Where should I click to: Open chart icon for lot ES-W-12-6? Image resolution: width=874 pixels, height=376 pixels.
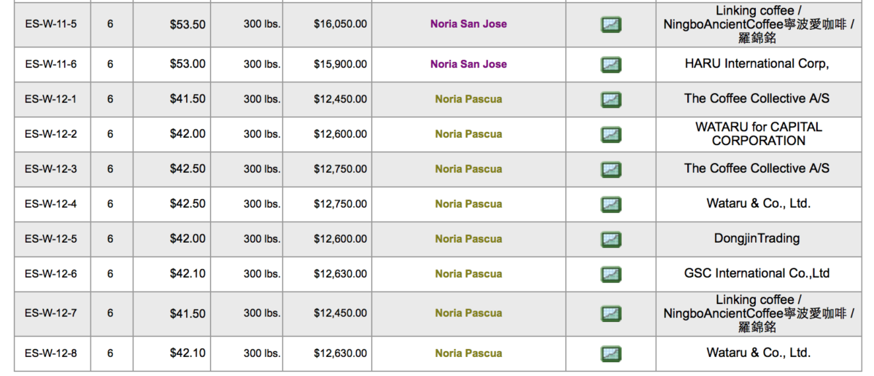(x=611, y=274)
